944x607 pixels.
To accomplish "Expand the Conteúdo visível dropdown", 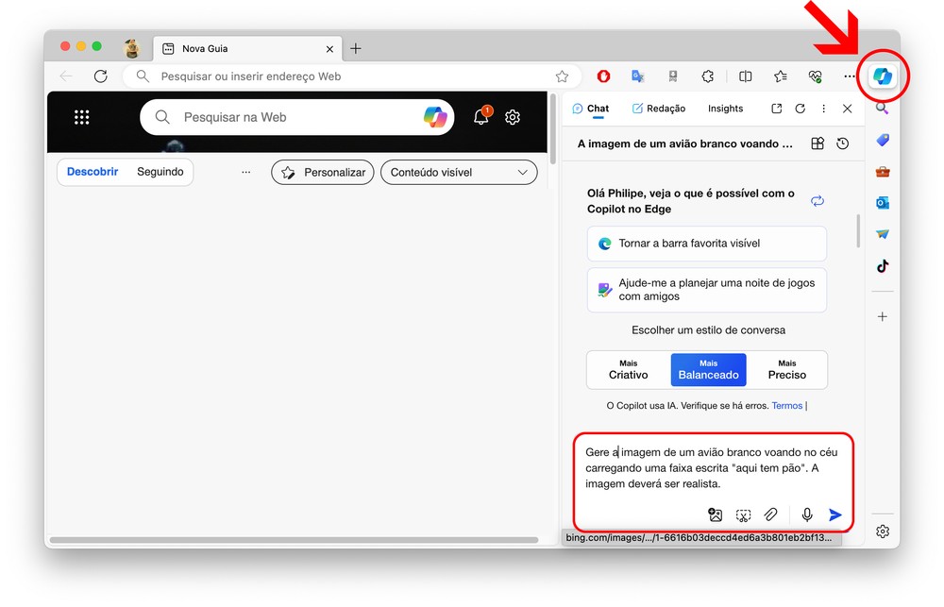I will tap(459, 172).
